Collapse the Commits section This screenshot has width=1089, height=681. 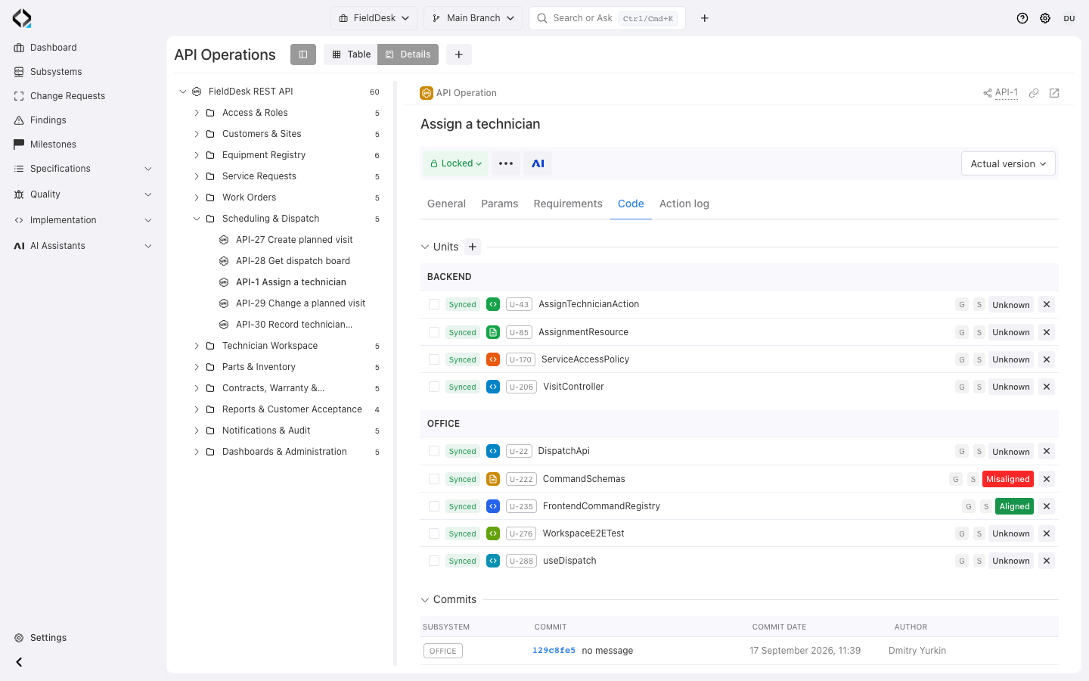(x=425, y=599)
